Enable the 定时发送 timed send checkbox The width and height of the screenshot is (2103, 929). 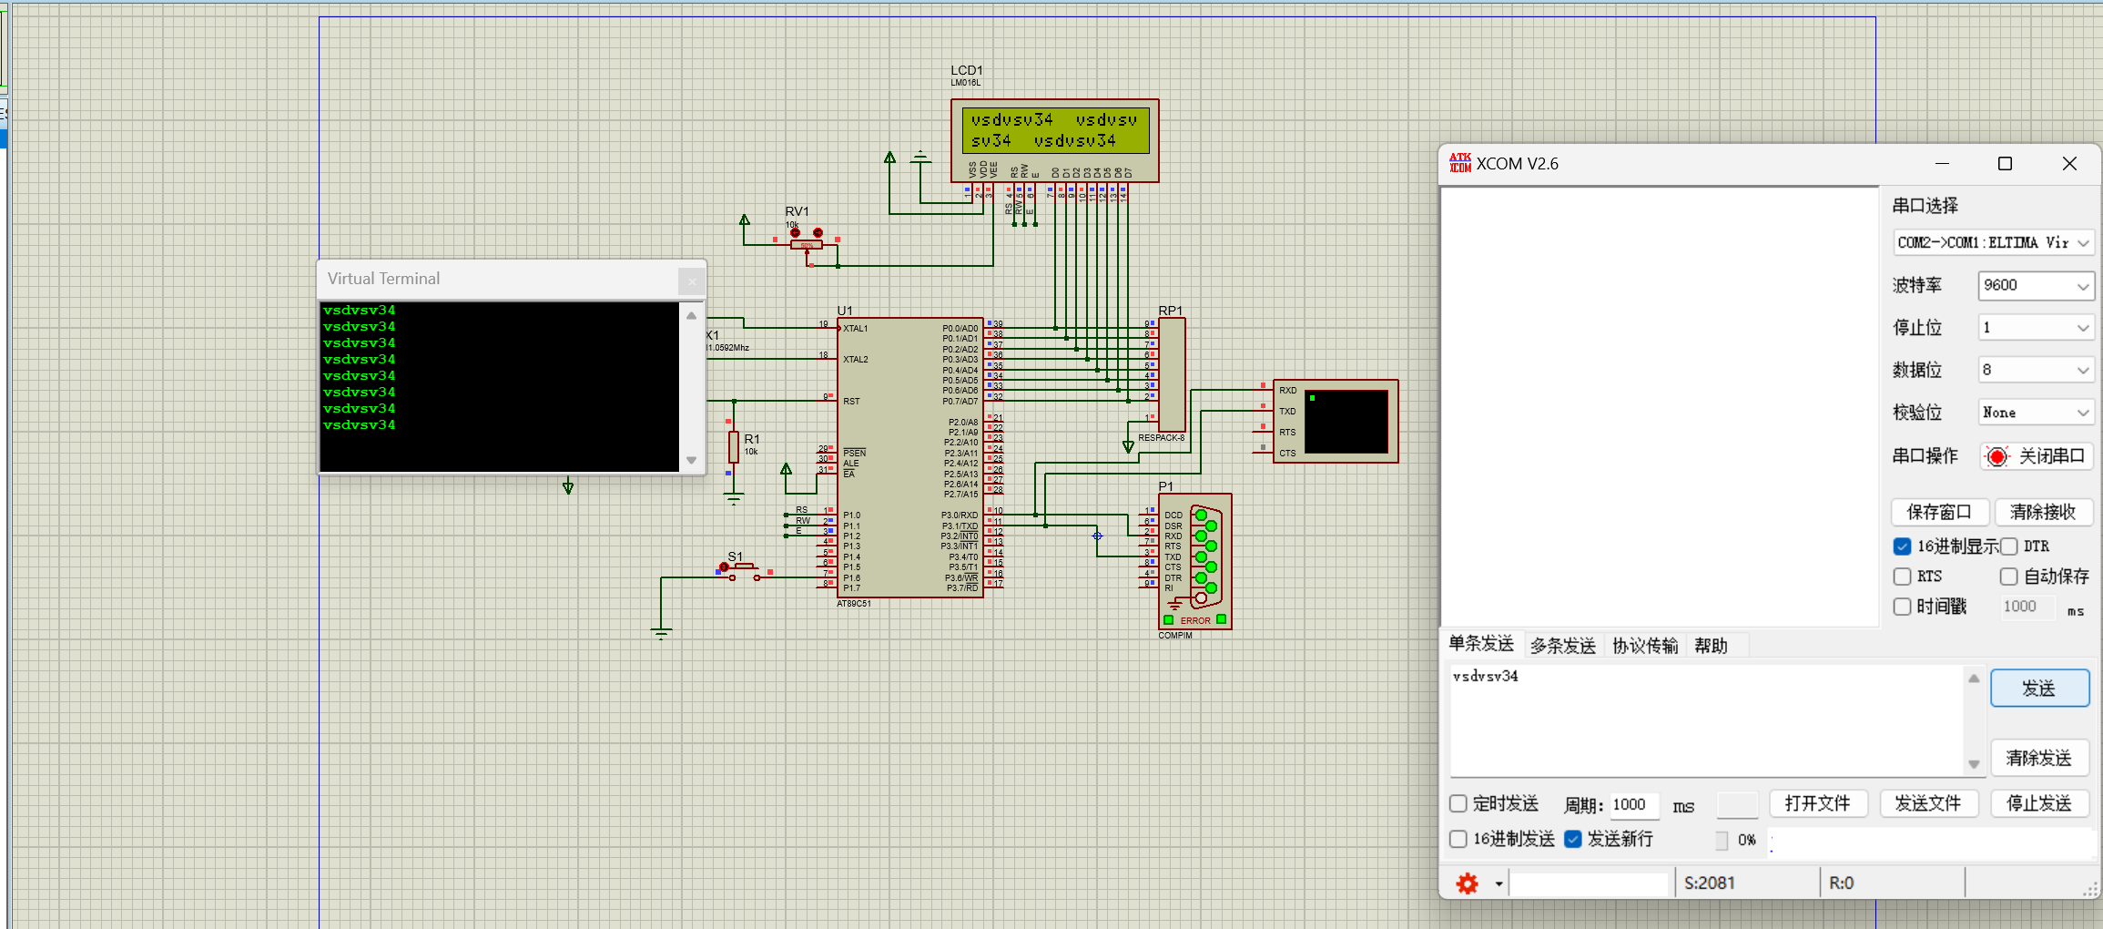pos(1458,803)
